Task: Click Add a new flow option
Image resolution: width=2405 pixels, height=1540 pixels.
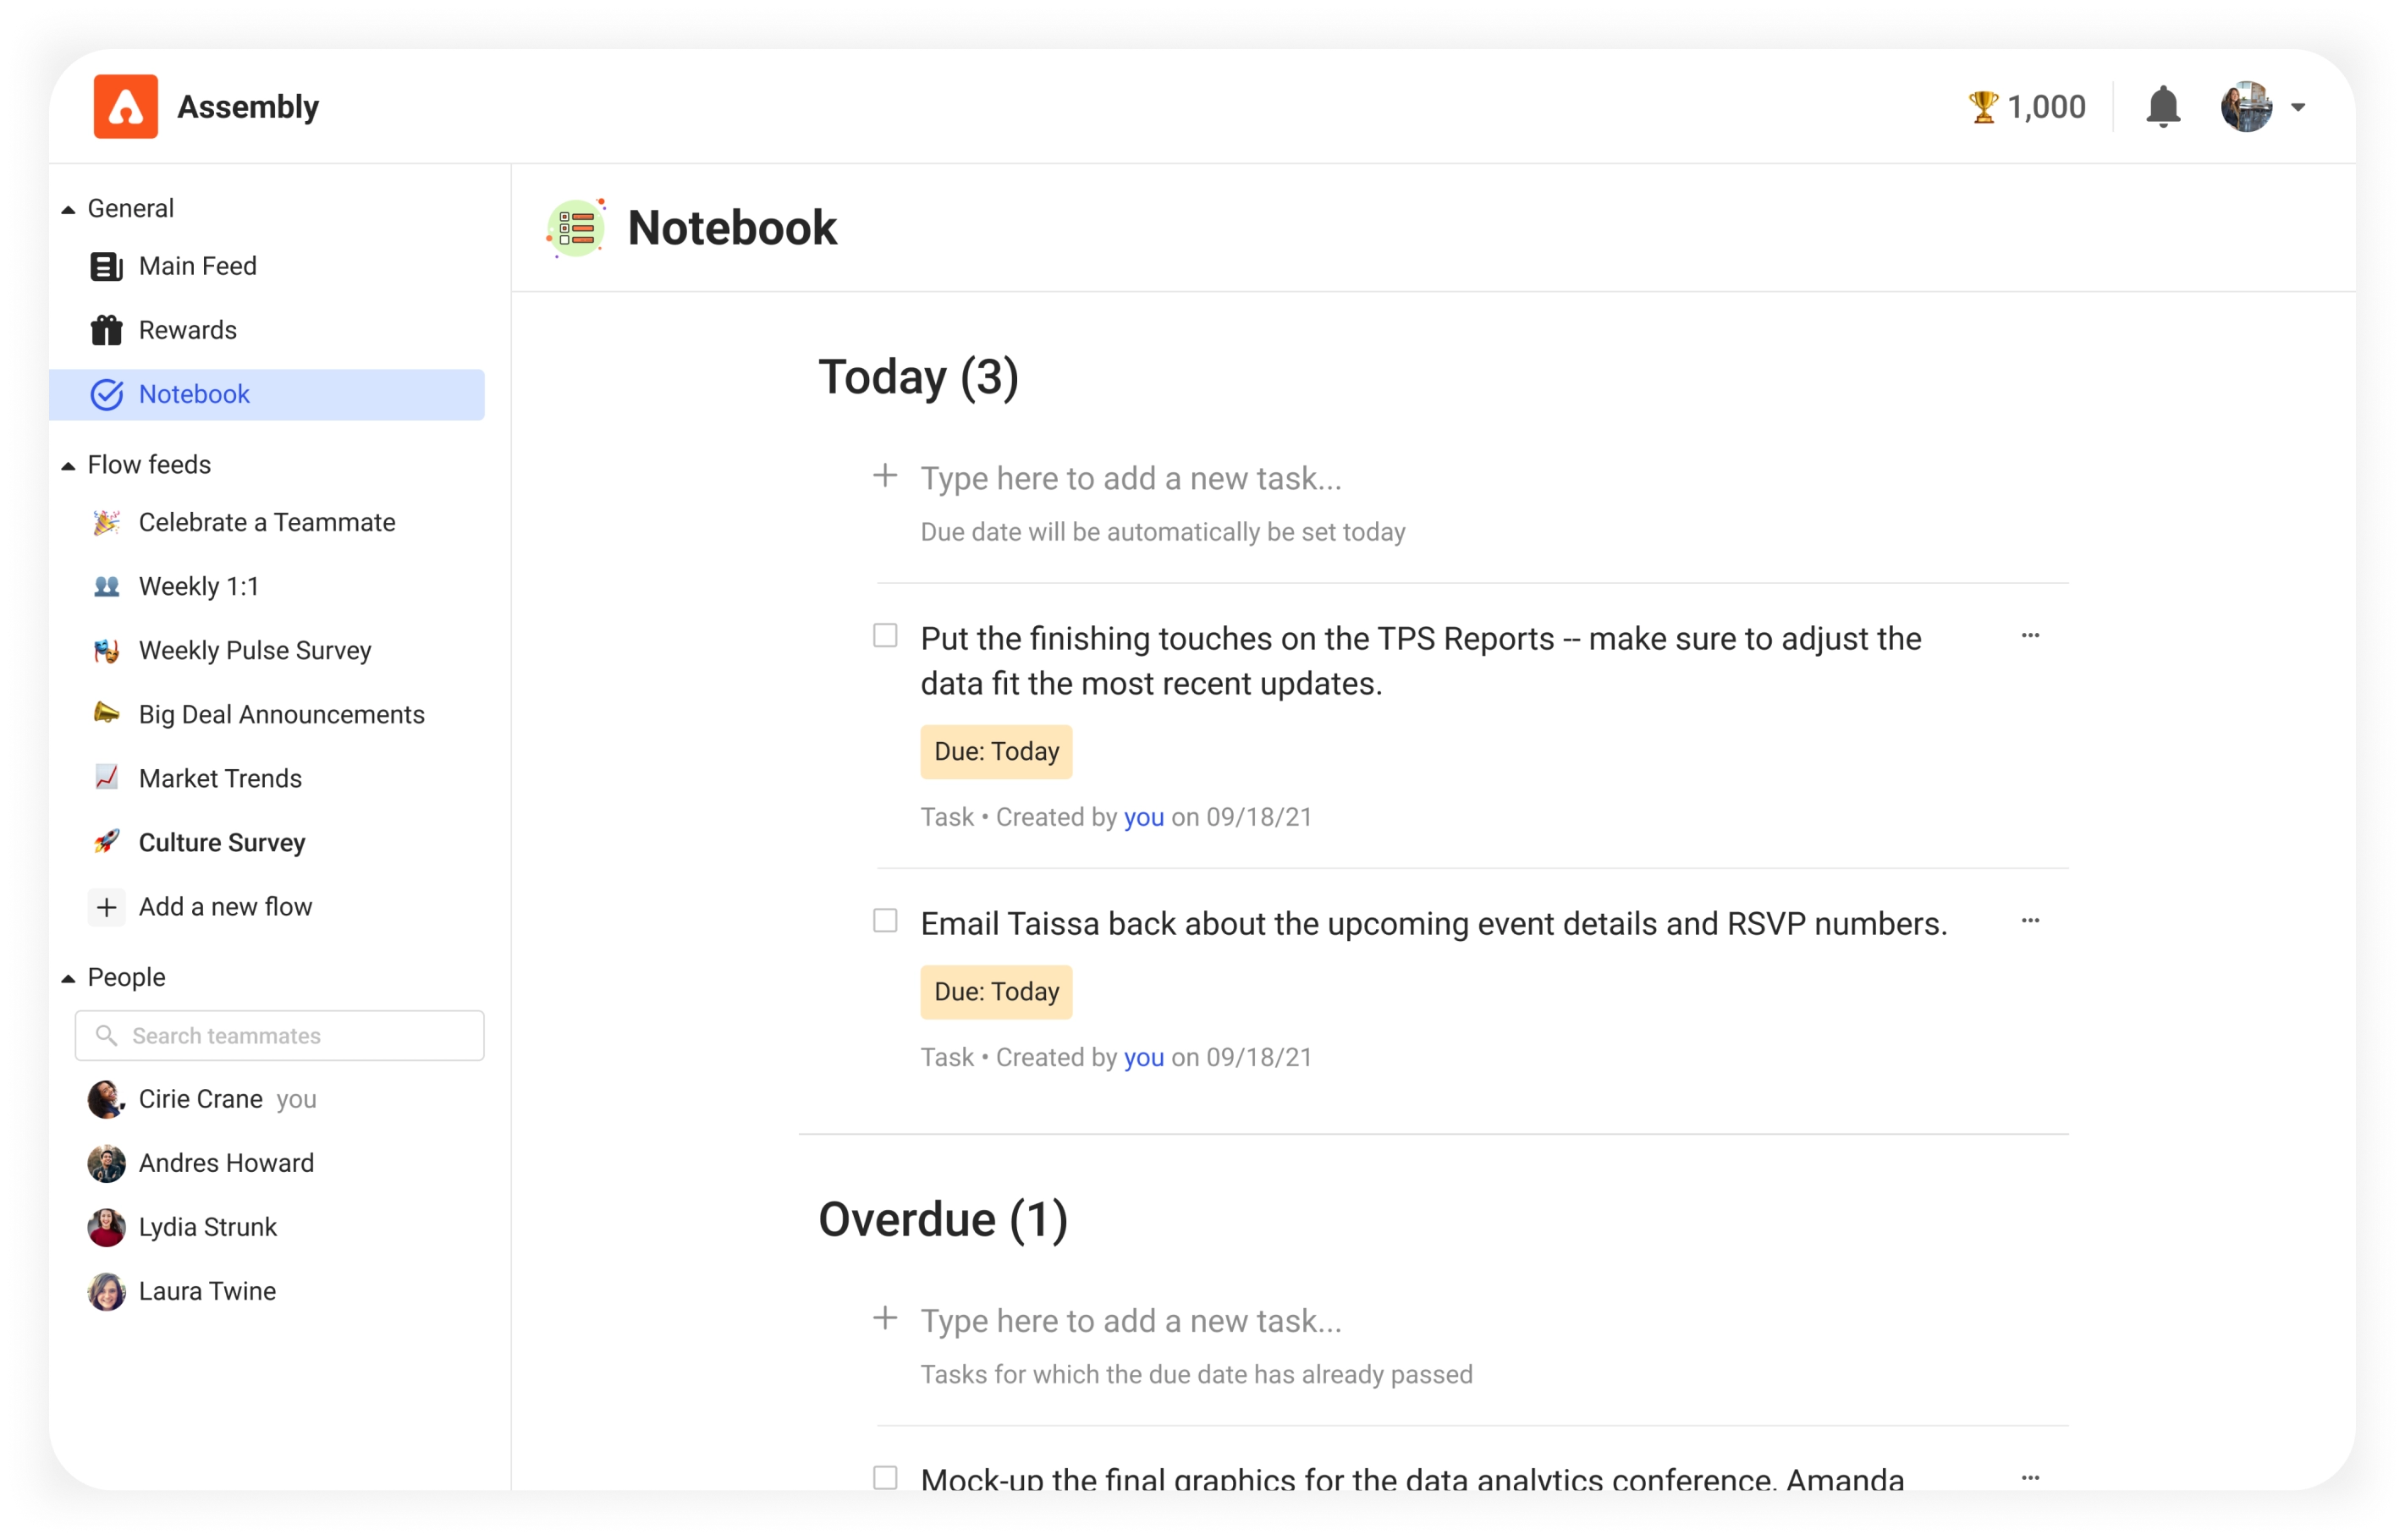Action: [224, 905]
